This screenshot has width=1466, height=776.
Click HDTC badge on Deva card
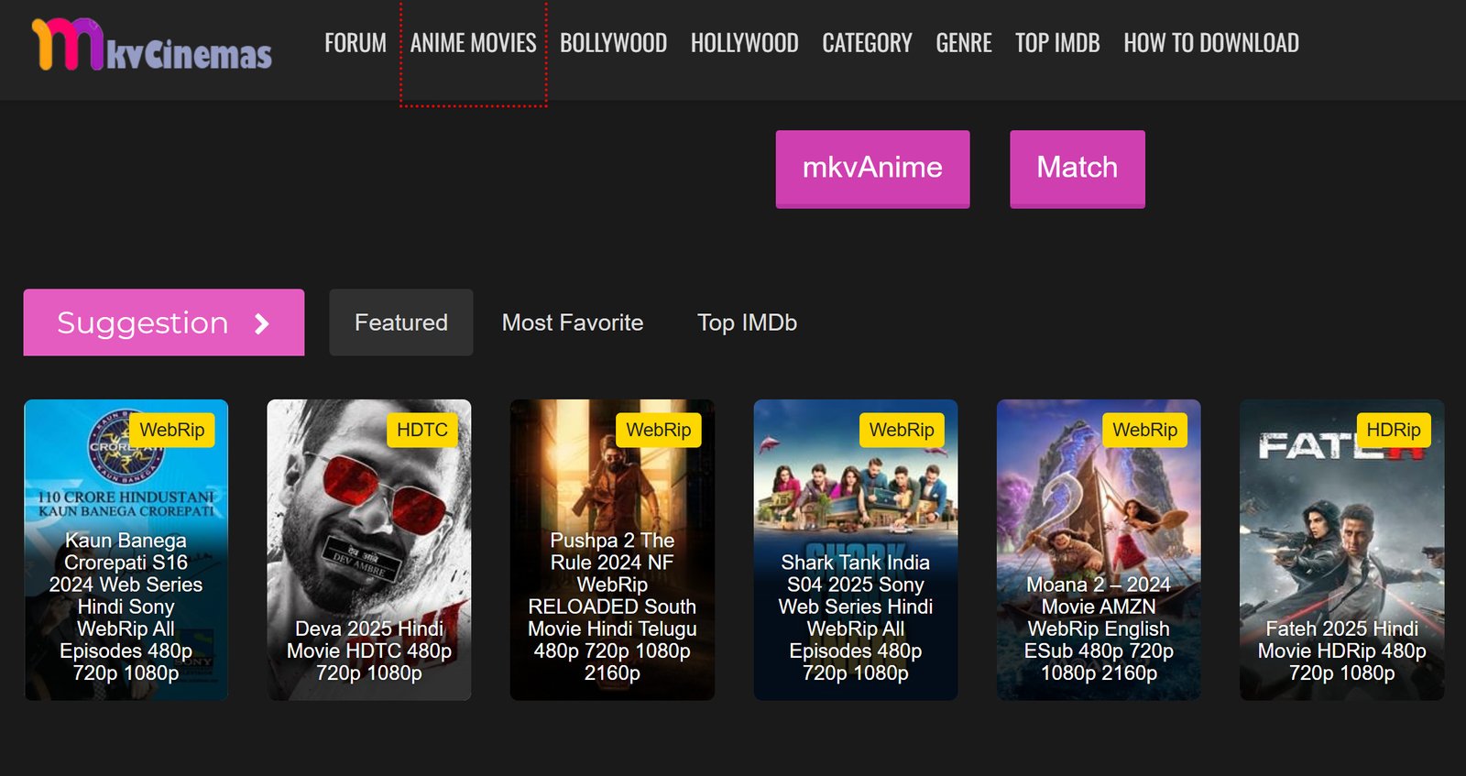pyautogui.click(x=422, y=430)
